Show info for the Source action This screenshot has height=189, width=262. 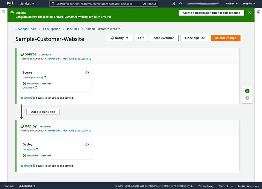point(87,72)
